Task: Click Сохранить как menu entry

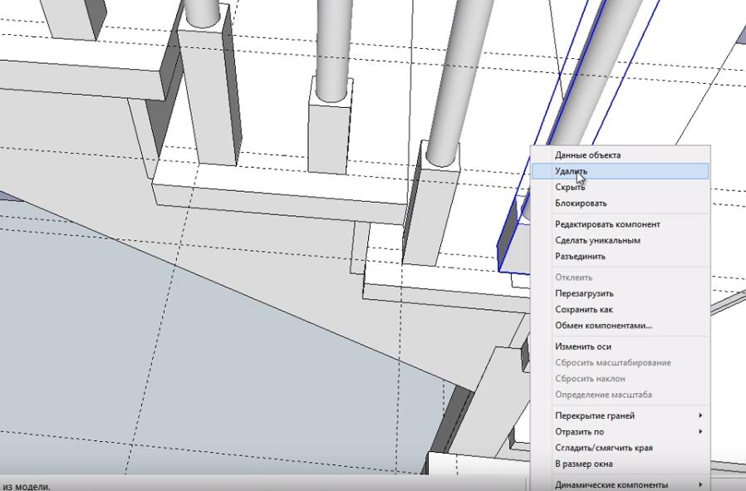Action: (583, 309)
